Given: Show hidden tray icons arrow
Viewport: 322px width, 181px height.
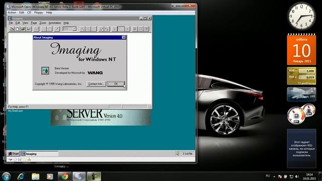Looking at the screenshot, I should click(274, 176).
